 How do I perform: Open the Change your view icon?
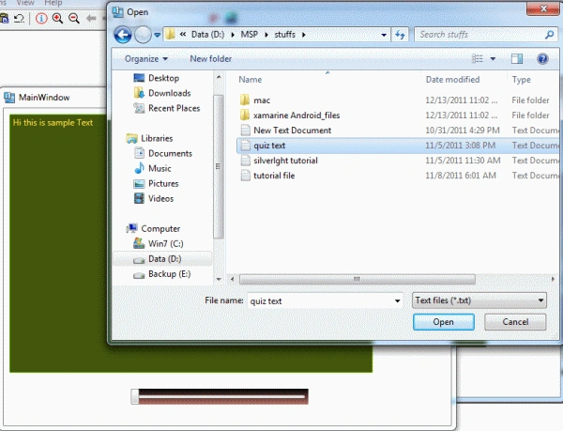pos(478,58)
